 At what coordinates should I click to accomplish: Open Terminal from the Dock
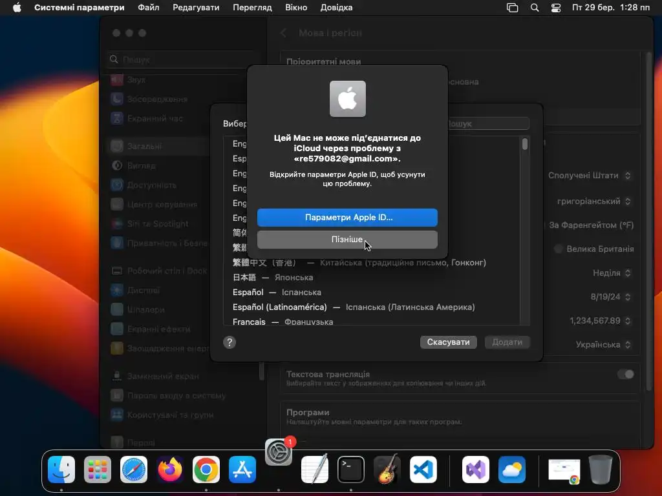point(351,470)
